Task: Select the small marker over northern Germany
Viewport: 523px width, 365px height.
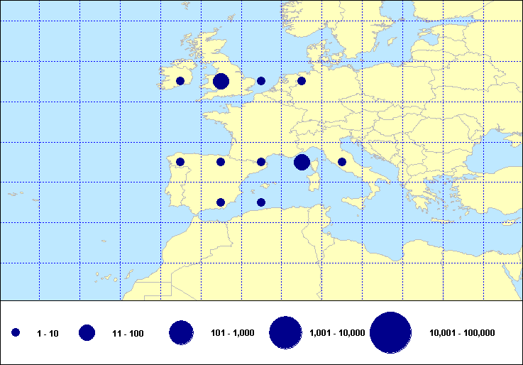Action: pyautogui.click(x=302, y=81)
